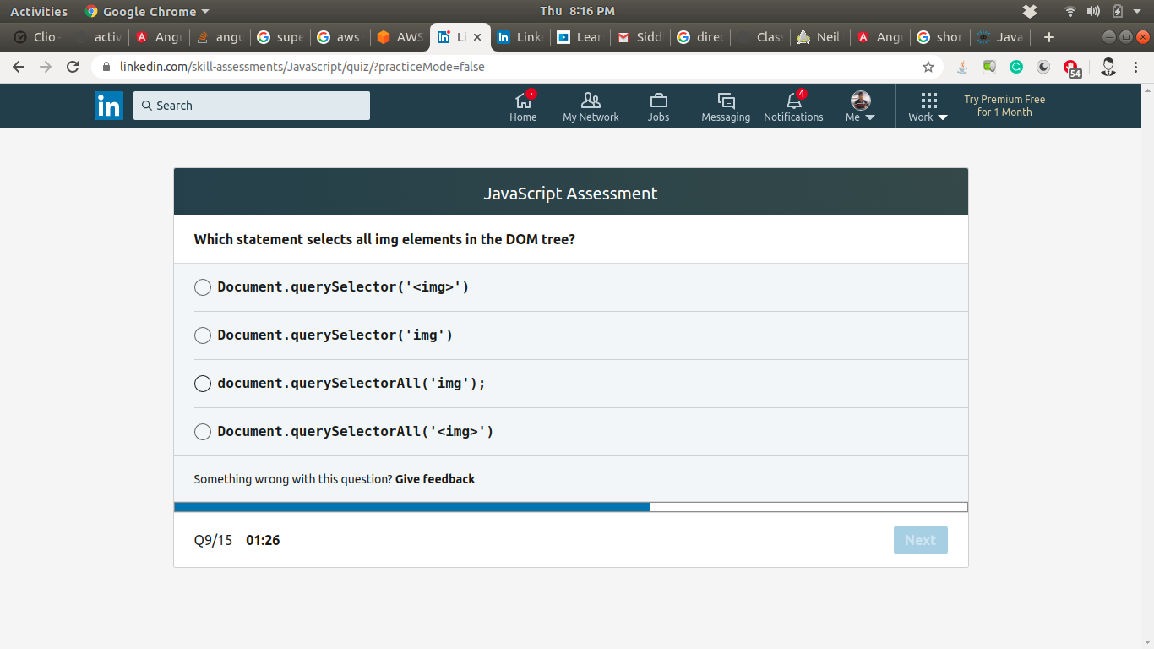Open Google Chrome app menu in top bar
This screenshot has width=1154, height=649.
click(x=147, y=11)
